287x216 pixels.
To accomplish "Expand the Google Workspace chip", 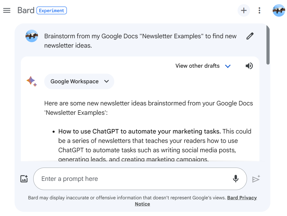I will click(79, 81).
